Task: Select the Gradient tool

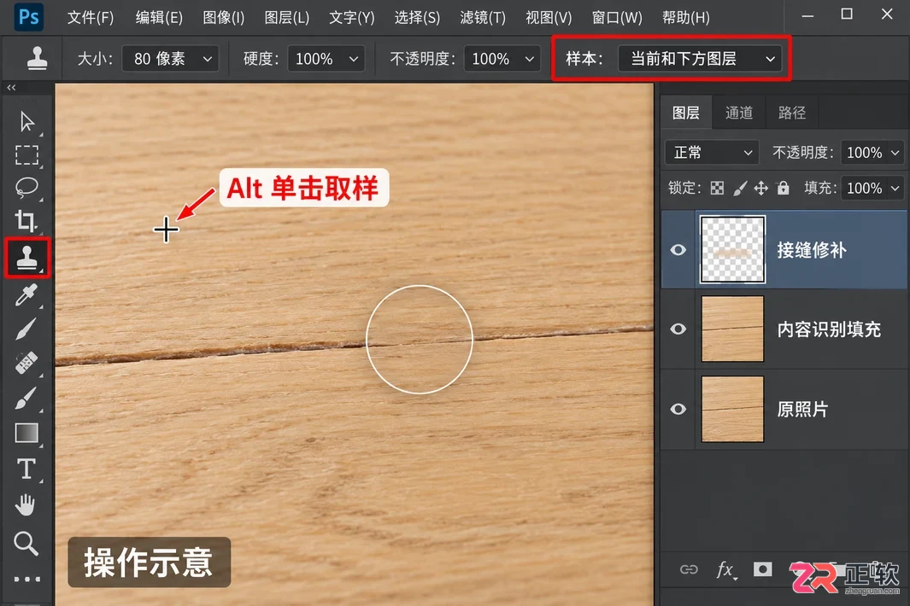Action: 26,433
